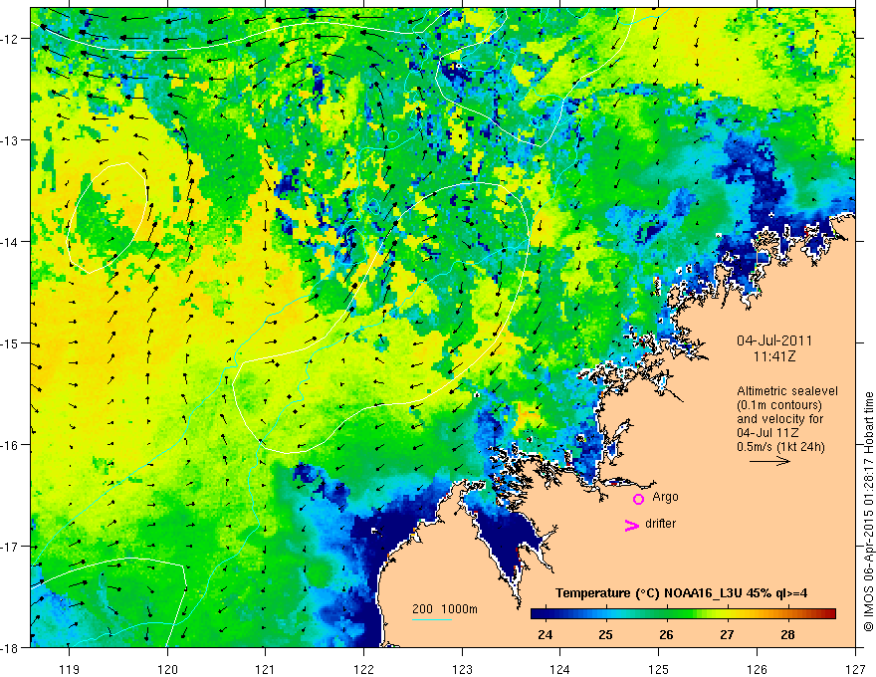
Task: Click the '26' color bar tick label
Action: coord(666,635)
